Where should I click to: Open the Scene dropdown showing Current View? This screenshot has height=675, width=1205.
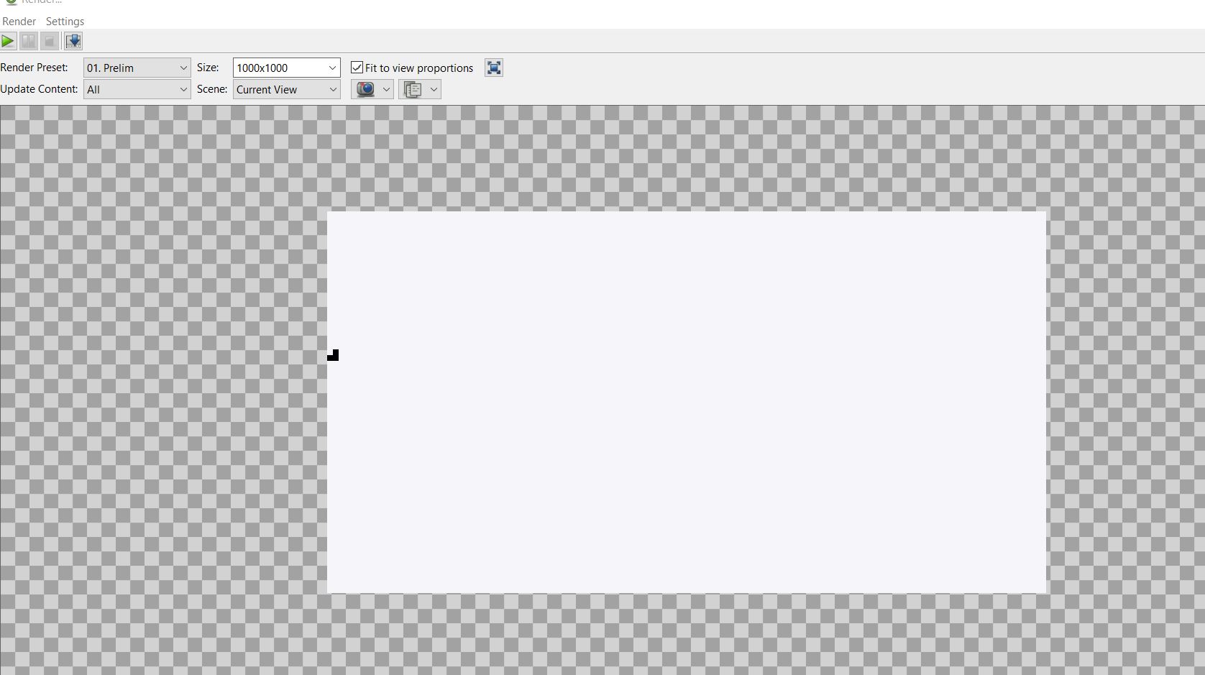point(286,89)
